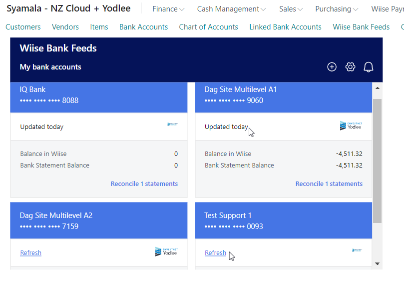Click Refresh on Dag Site Multilevel A2
Screen dimensions: 404x295
tap(30, 252)
